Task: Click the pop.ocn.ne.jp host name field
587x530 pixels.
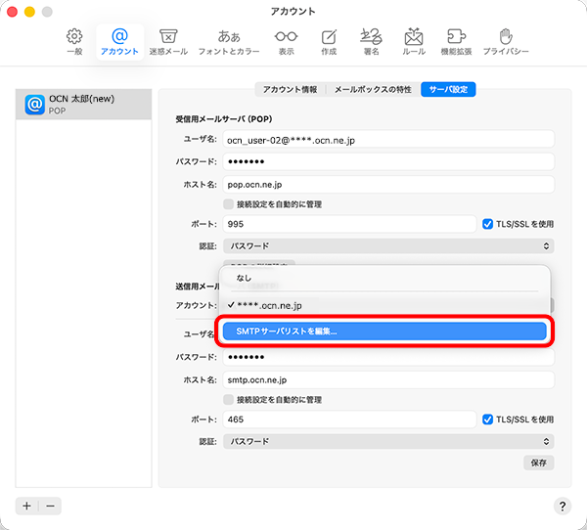Action: coord(388,184)
